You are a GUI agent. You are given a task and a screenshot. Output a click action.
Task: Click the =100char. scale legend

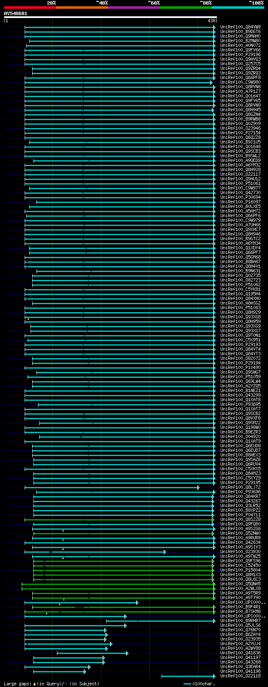pyautogui.click(x=199, y=684)
